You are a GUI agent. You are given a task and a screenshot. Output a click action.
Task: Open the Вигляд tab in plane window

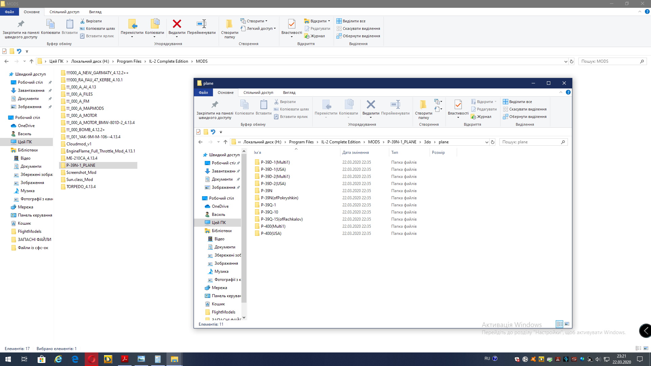tap(289, 93)
